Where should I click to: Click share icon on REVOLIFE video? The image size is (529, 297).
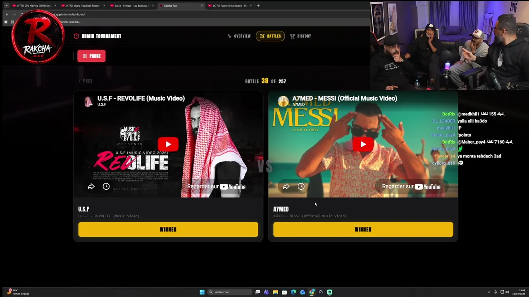click(91, 186)
